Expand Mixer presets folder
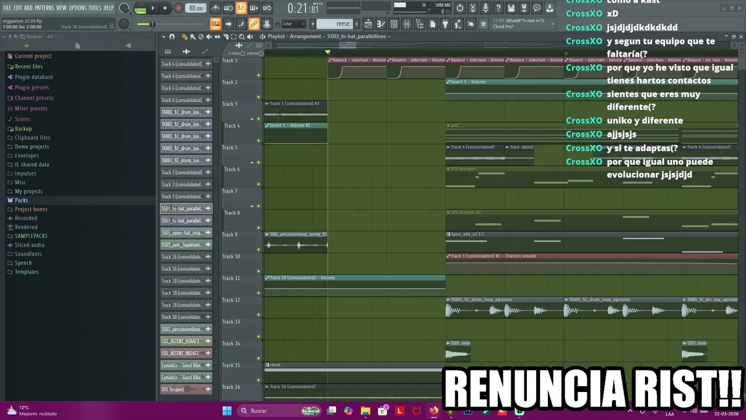 coord(31,108)
